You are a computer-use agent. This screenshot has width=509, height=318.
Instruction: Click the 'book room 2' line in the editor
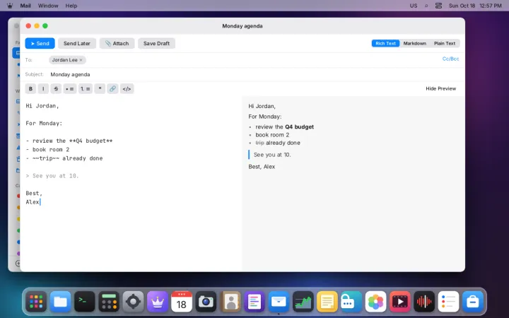48,150
